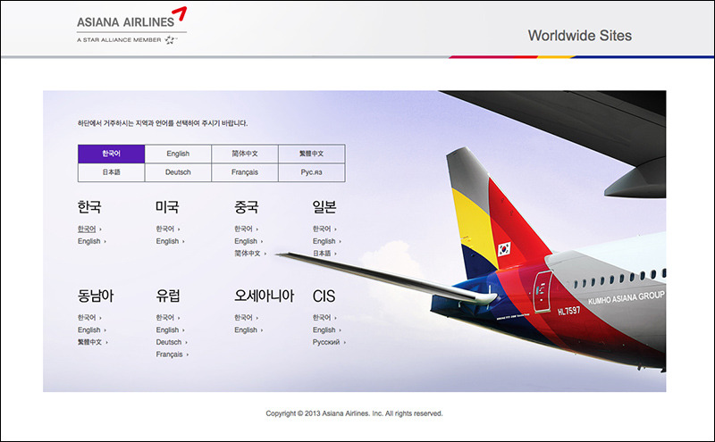Click the Asiana Airlines logo
715x442 pixels.
point(131,18)
